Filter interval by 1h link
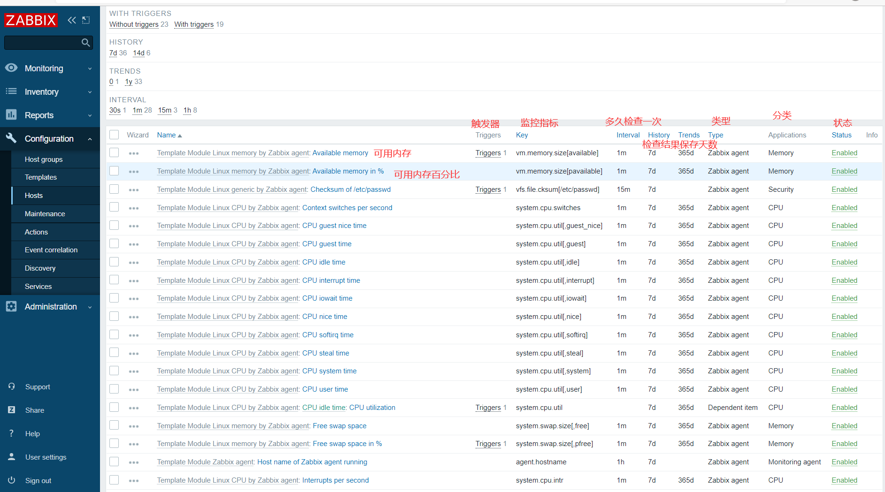The image size is (885, 492). [x=187, y=110]
